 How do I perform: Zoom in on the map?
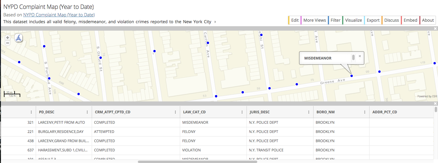8,37
